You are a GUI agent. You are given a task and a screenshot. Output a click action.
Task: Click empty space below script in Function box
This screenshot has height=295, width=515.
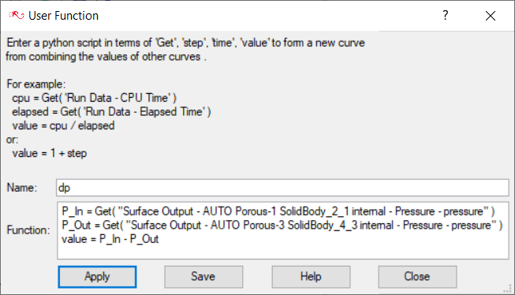click(x=282, y=252)
